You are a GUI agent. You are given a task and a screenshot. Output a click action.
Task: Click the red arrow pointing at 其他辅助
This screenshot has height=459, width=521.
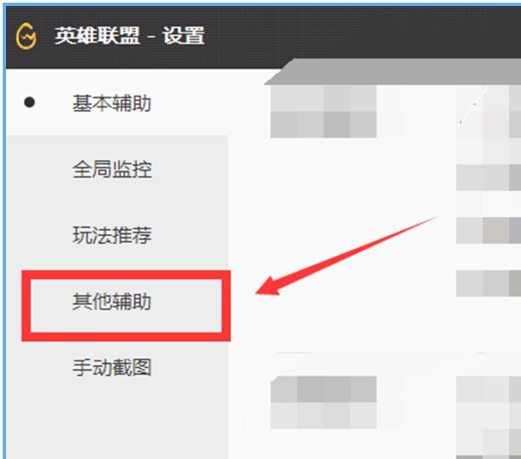click(x=346, y=256)
